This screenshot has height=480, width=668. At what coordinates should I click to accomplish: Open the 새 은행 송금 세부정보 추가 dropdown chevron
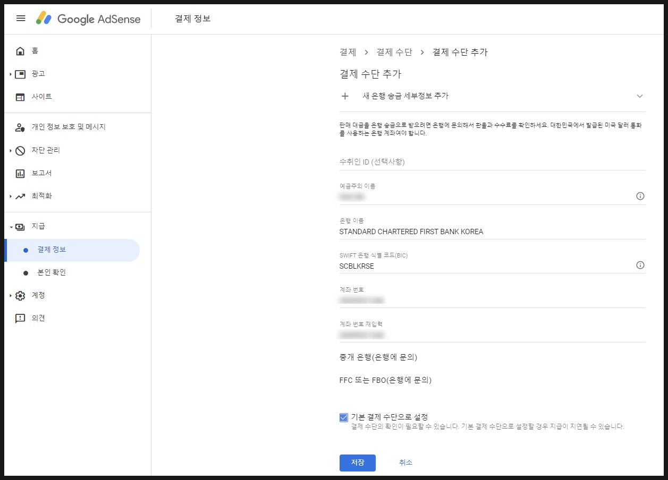point(640,96)
